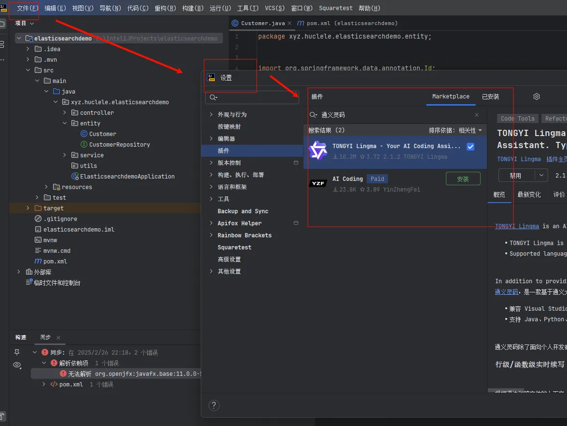
Task: Expand the target folder
Action: (28, 208)
